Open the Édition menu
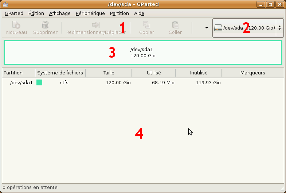Screen dimensions: 286x193 pyautogui.click(x=36, y=13)
